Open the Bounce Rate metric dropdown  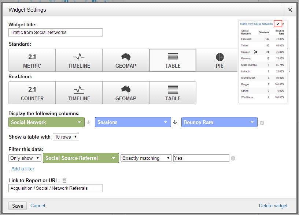click(219, 122)
